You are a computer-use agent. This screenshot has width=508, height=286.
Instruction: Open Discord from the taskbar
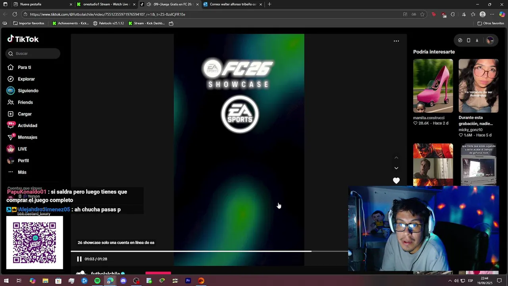point(123,281)
